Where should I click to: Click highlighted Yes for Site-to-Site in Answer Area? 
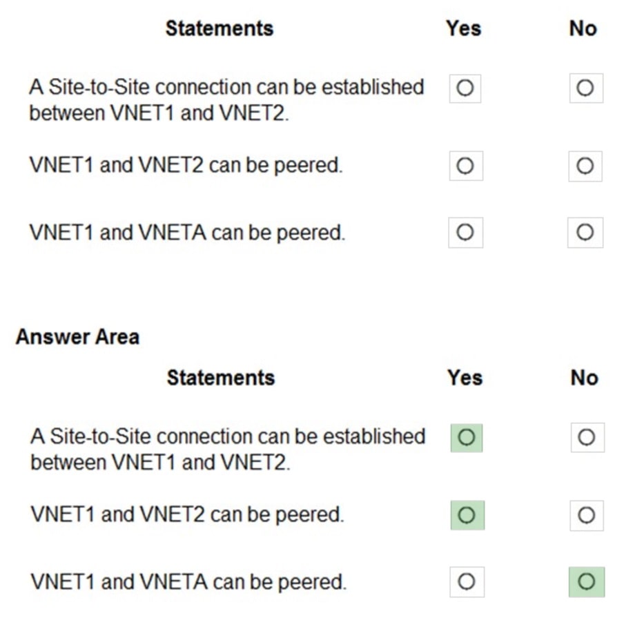467,438
